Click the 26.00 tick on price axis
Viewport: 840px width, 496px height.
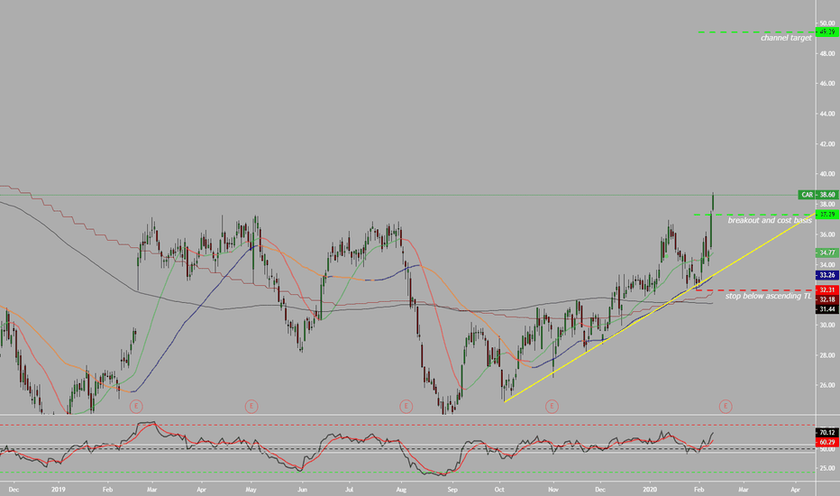tap(826, 386)
